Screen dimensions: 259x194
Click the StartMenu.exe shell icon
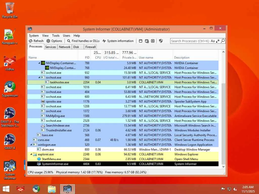click(39, 159)
